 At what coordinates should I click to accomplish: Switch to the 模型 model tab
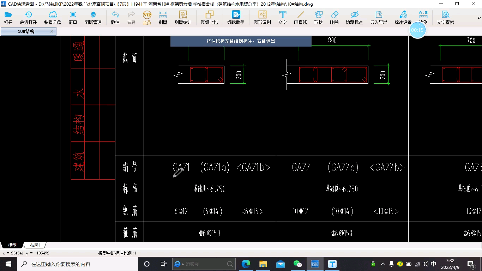click(x=12, y=244)
